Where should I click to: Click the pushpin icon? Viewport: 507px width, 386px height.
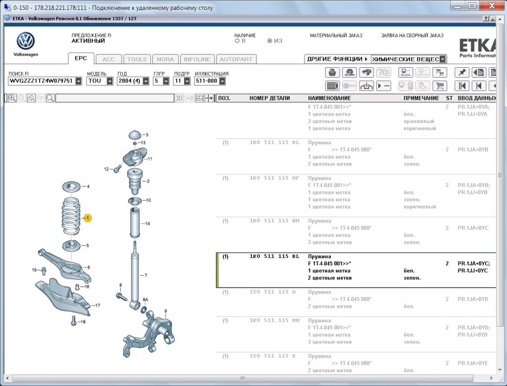pyautogui.click(x=462, y=73)
